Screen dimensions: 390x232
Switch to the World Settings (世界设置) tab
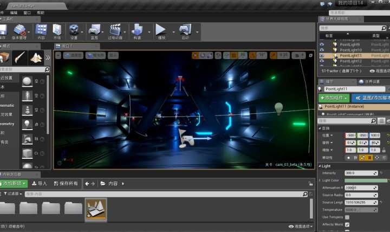click(369, 82)
